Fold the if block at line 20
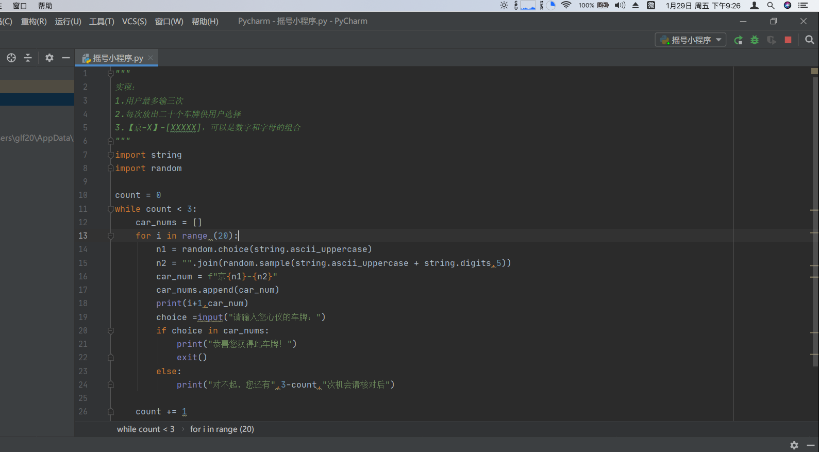 110,330
